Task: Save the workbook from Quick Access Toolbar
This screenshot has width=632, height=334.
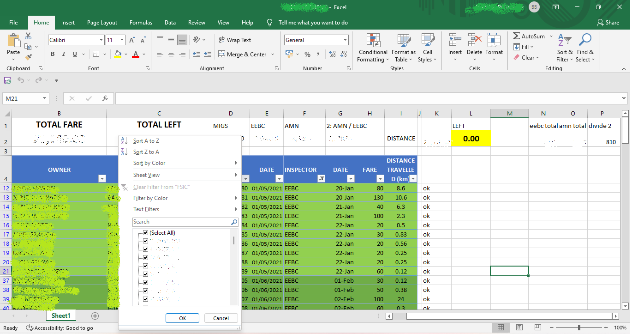Action: point(7,80)
